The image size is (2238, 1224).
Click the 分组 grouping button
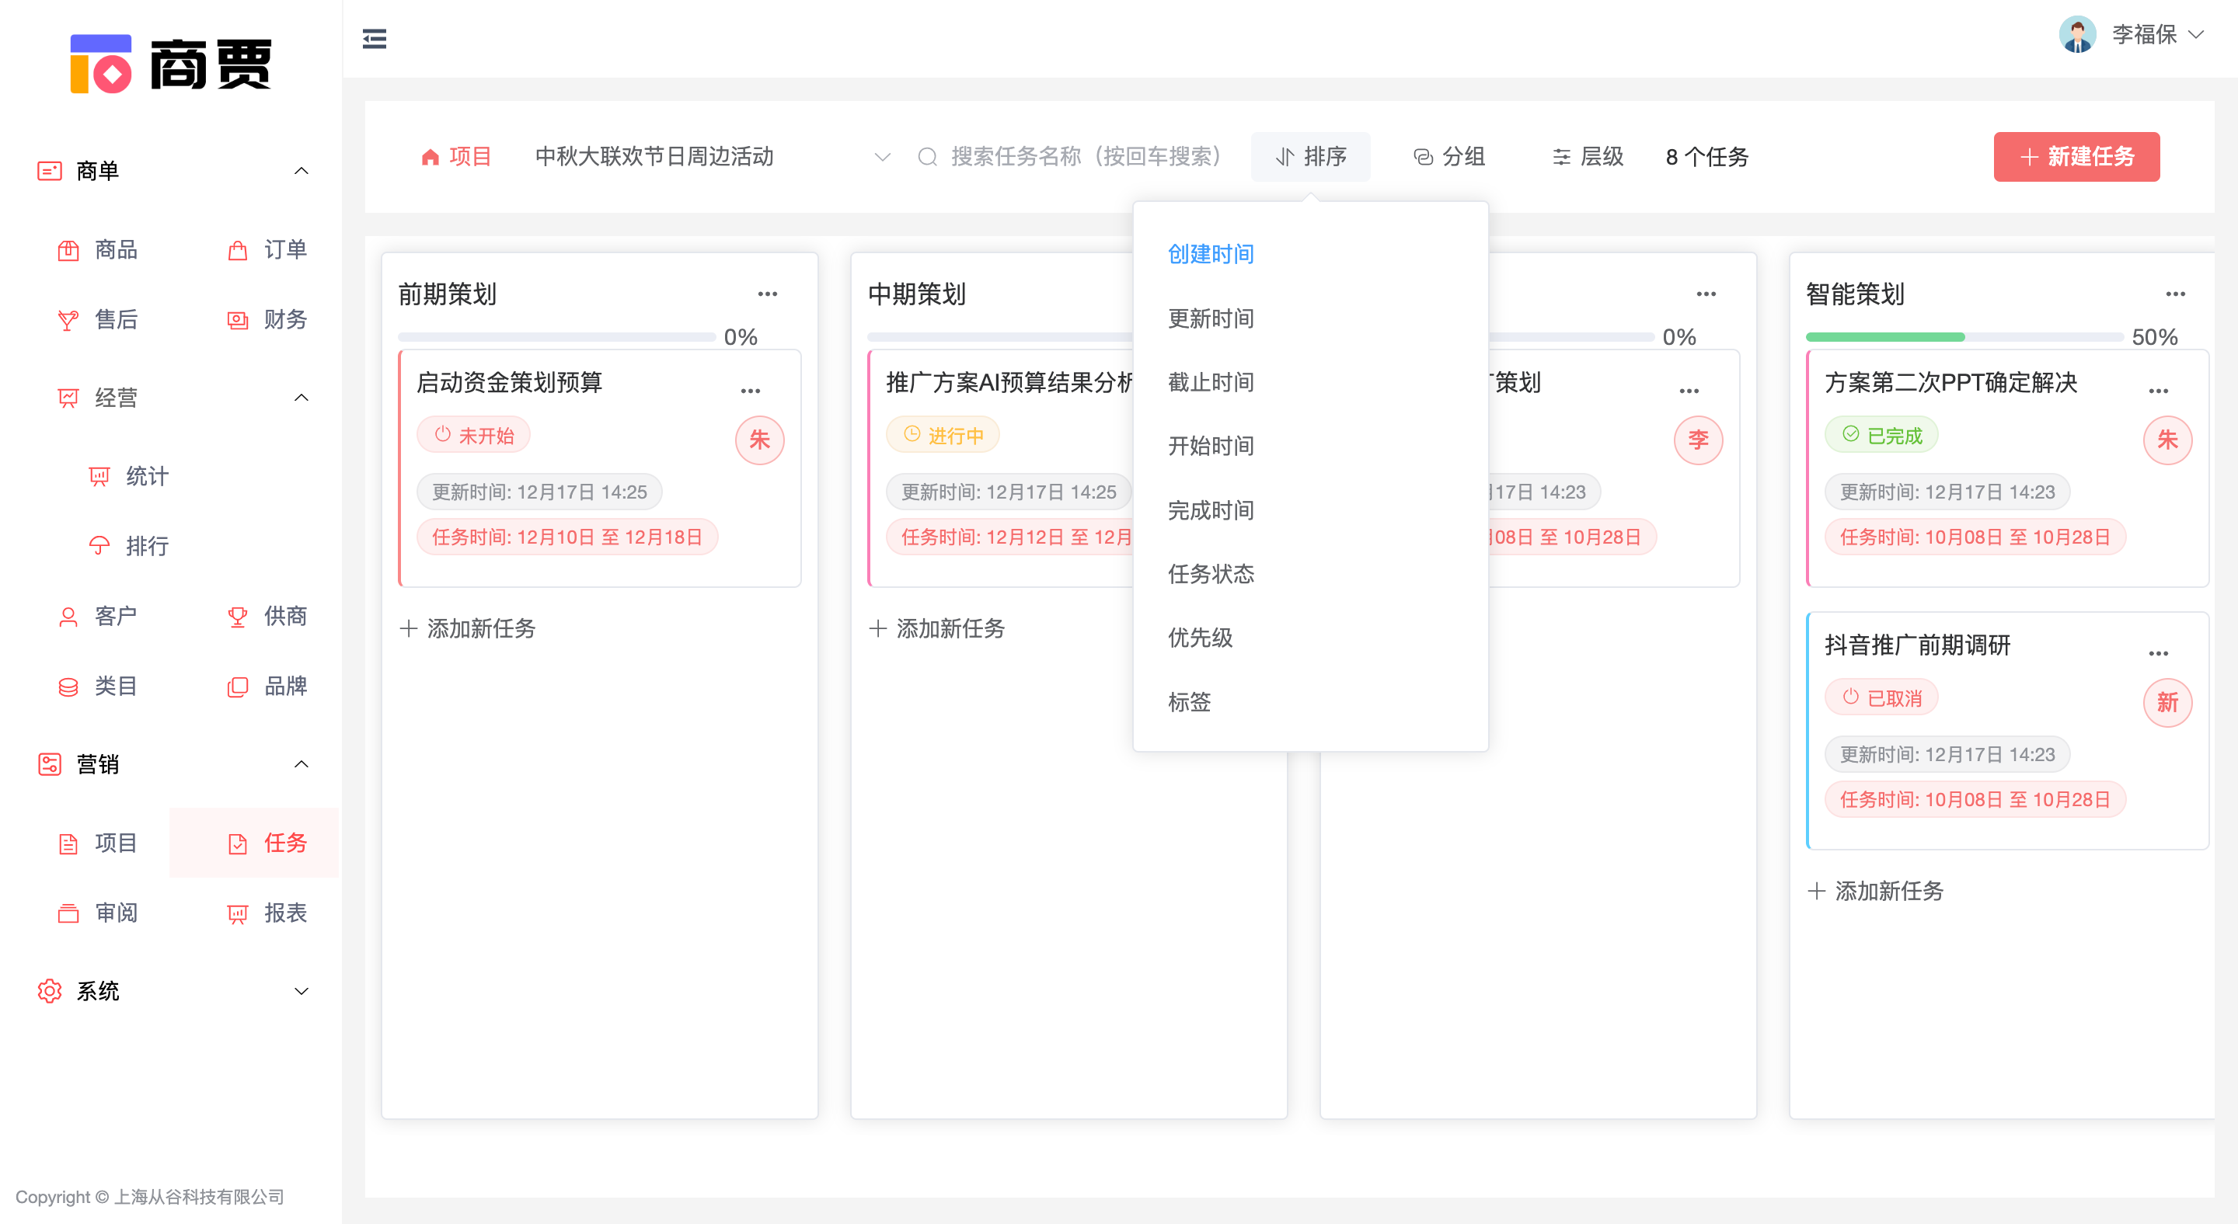1449,157
